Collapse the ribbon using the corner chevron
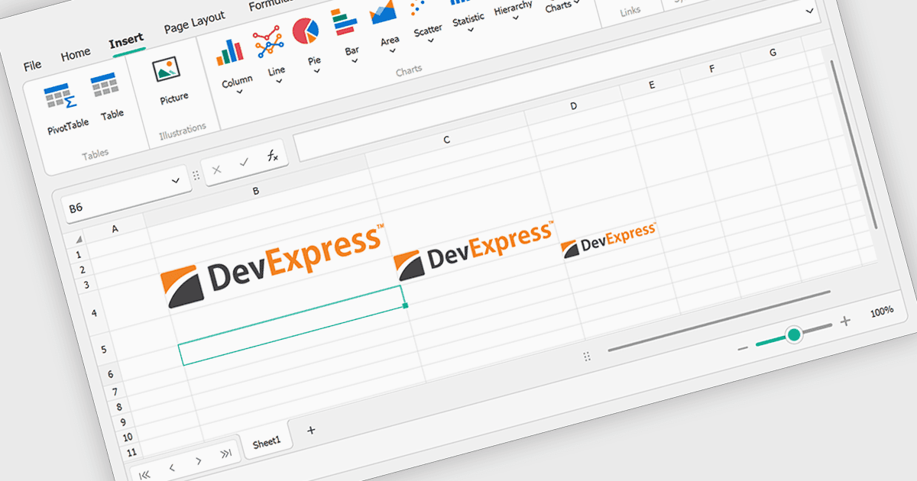The width and height of the screenshot is (917, 481). tap(809, 11)
